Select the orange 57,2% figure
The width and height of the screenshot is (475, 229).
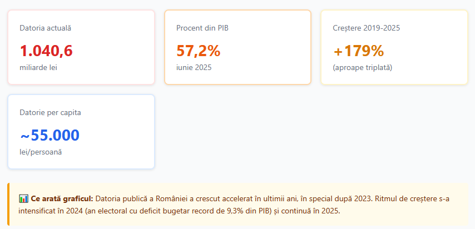tap(199, 51)
